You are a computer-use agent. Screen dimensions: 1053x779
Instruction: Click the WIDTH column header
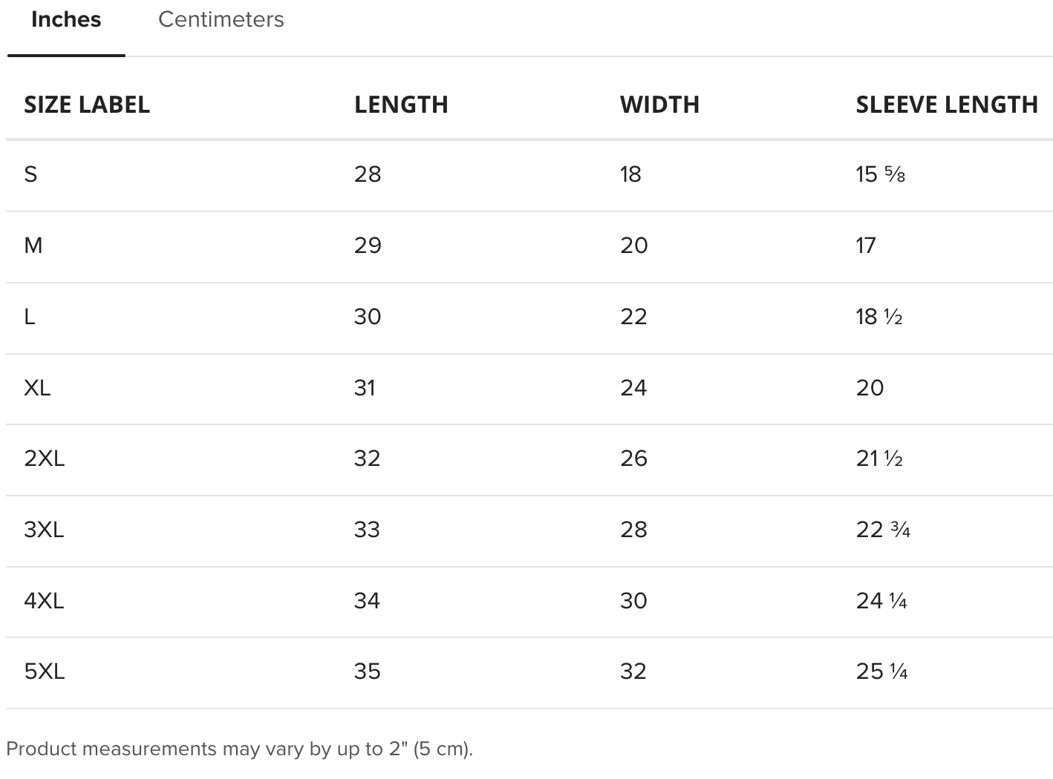point(659,105)
